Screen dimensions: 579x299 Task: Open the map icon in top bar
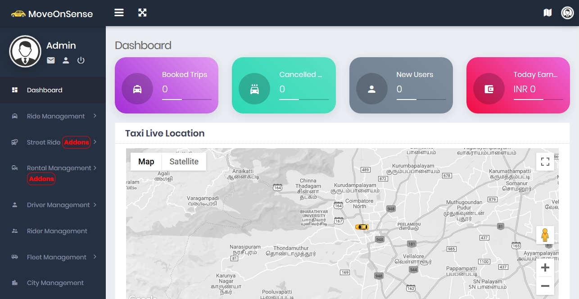pos(547,13)
